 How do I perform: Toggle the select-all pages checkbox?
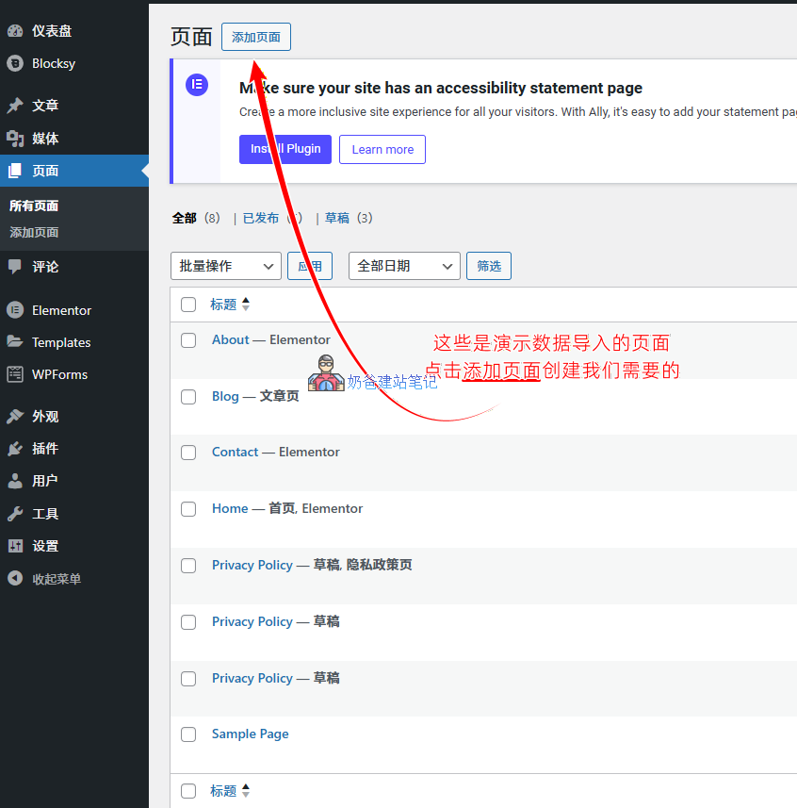click(x=188, y=305)
